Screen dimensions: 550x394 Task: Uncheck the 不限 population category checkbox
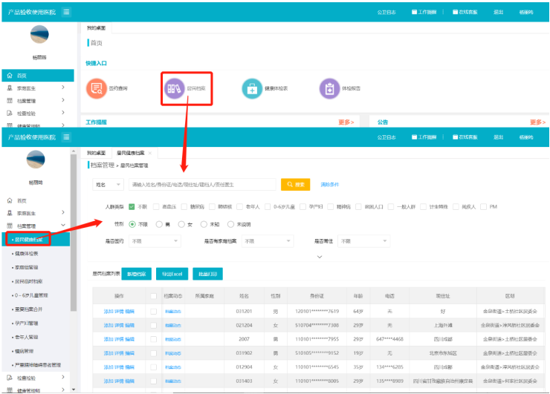click(132, 207)
